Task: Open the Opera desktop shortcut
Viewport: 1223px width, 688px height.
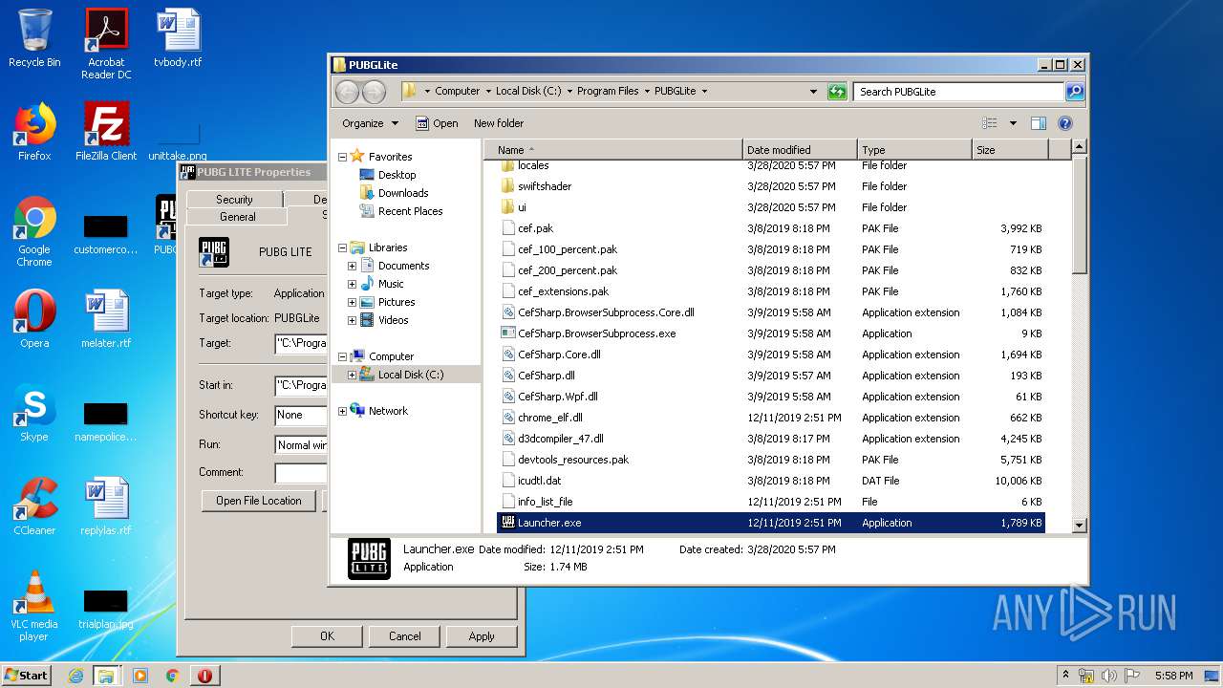Action: 34,319
